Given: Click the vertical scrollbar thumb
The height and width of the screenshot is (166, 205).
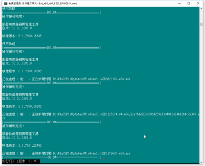Looking at the screenshot, I should pyautogui.click(x=201, y=24).
